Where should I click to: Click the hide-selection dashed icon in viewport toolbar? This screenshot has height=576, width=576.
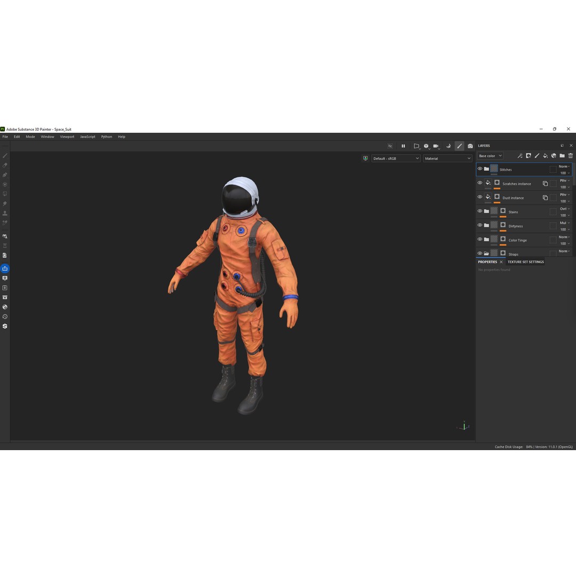(x=390, y=146)
